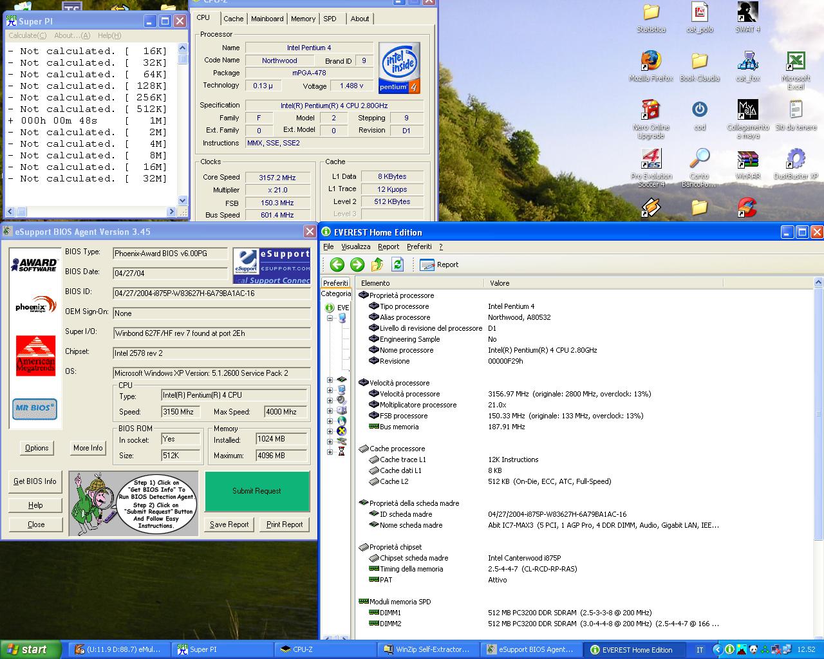The height and width of the screenshot is (659, 824).
Task: Click the eSupport banner logo
Action: pos(271,266)
